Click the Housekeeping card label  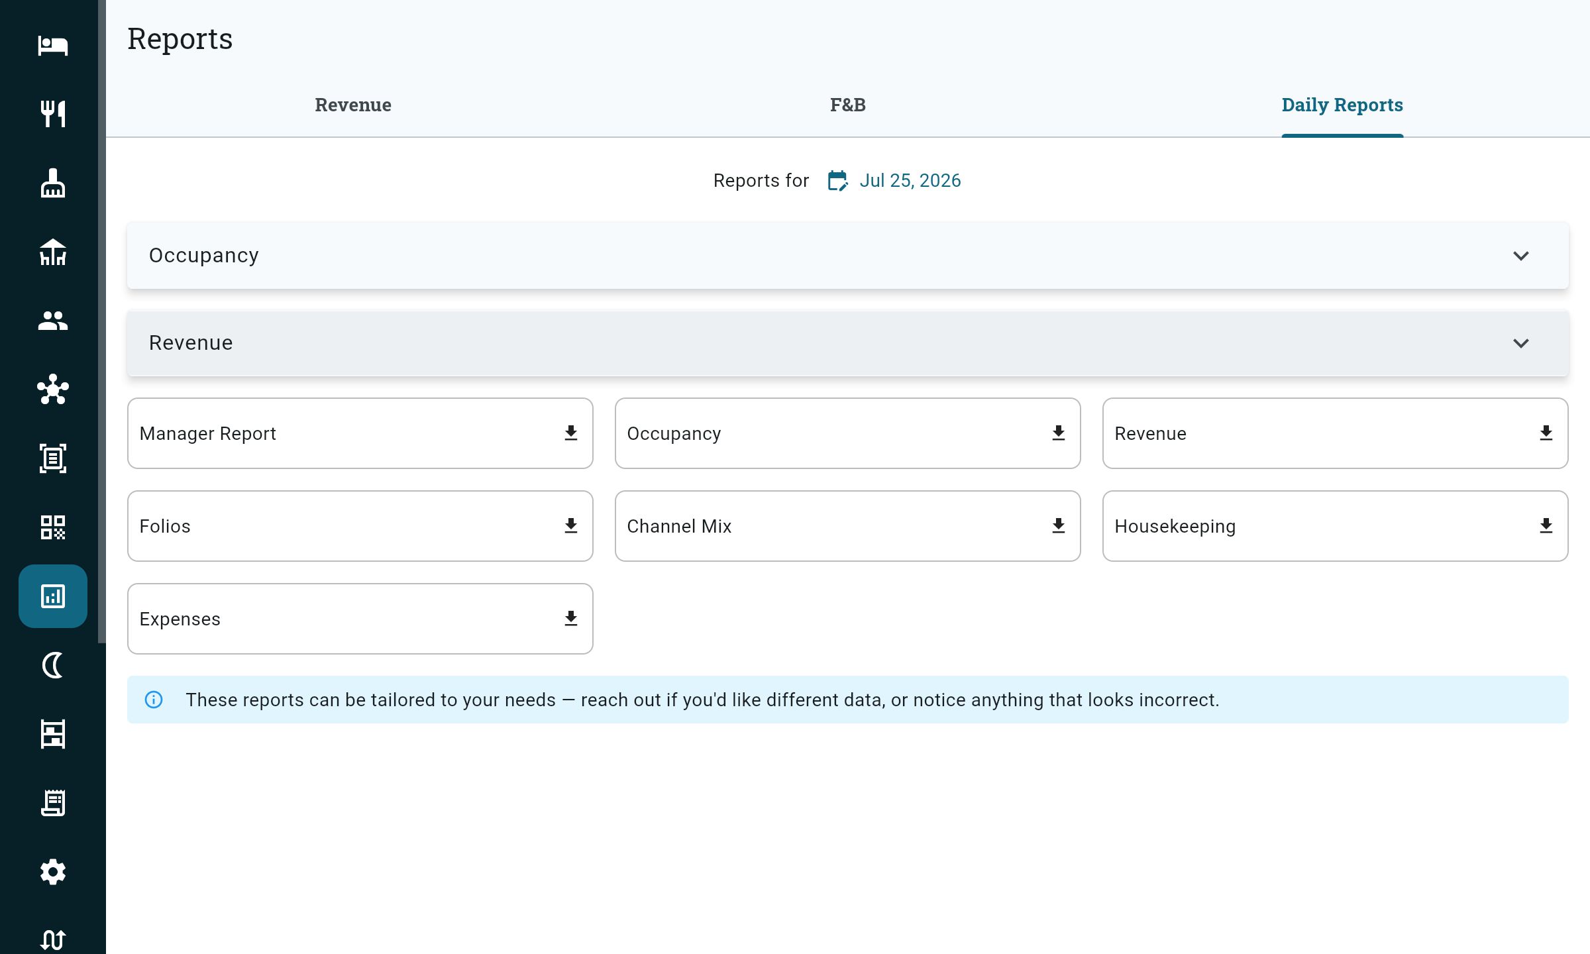click(1175, 526)
